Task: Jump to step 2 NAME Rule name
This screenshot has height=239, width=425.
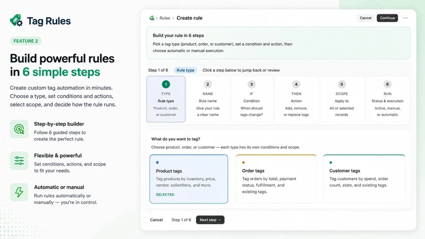Action: [208, 99]
